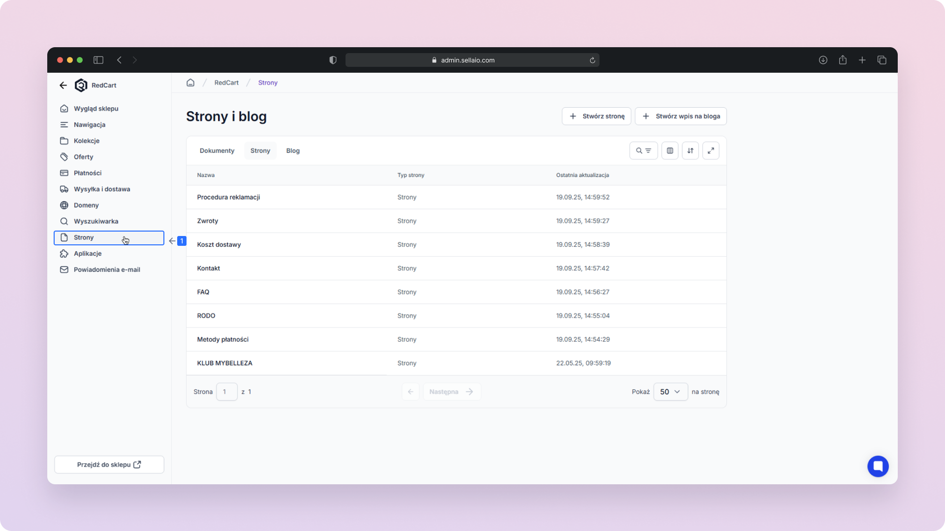The width and height of the screenshot is (945, 531).
Task: Reload the page in address bar
Action: [592, 60]
